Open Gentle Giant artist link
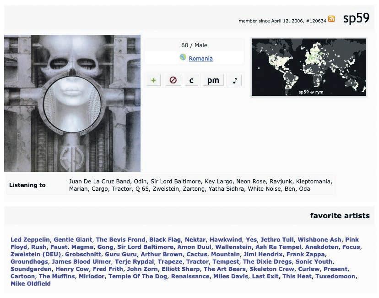 tap(73, 240)
